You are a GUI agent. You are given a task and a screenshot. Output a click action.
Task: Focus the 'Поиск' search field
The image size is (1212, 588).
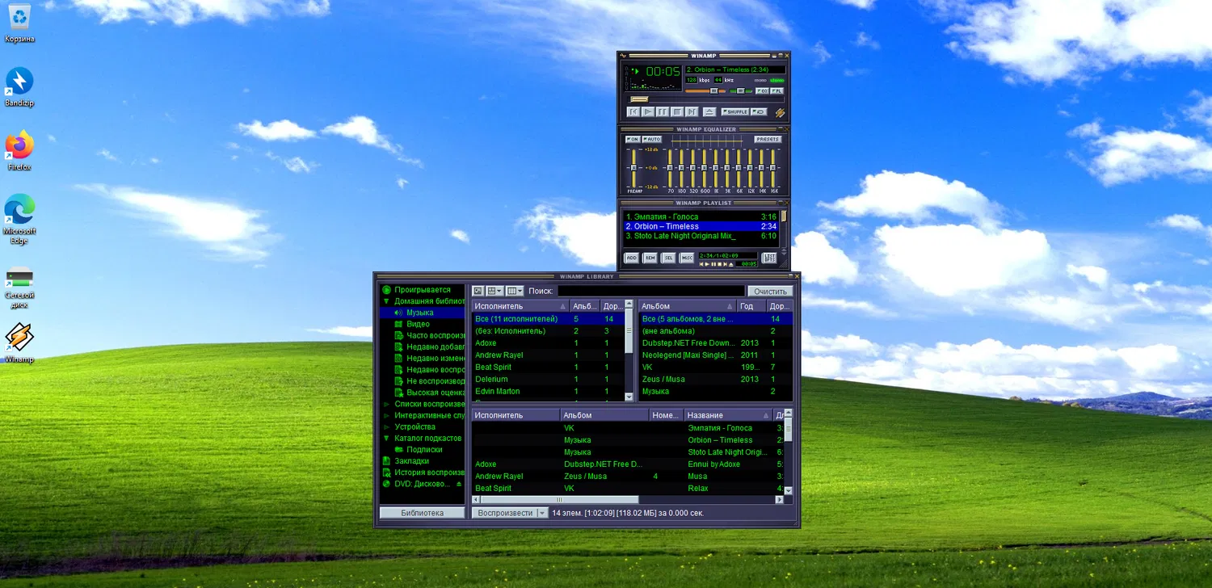(x=651, y=291)
